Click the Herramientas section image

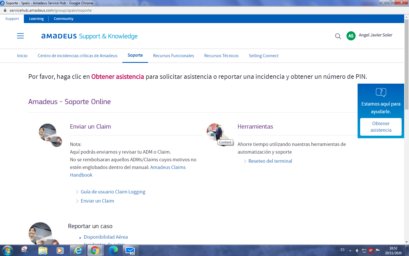click(x=218, y=135)
